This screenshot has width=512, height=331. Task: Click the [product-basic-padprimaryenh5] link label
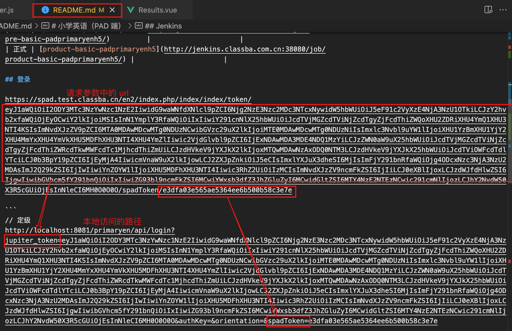[x=99, y=49]
